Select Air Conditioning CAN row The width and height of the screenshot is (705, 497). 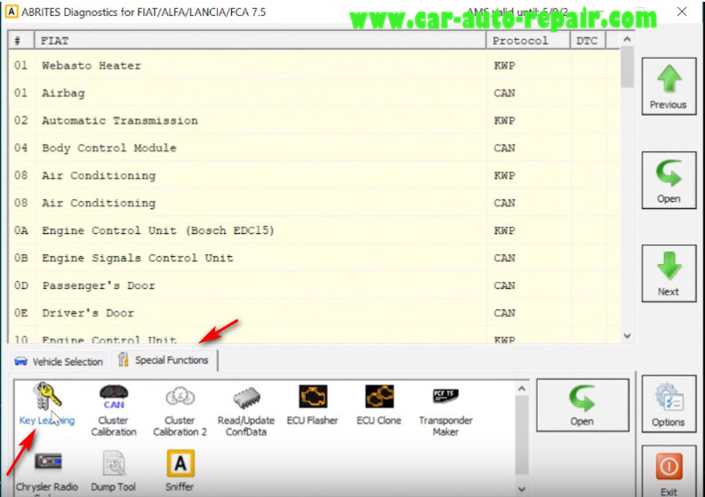tap(314, 203)
